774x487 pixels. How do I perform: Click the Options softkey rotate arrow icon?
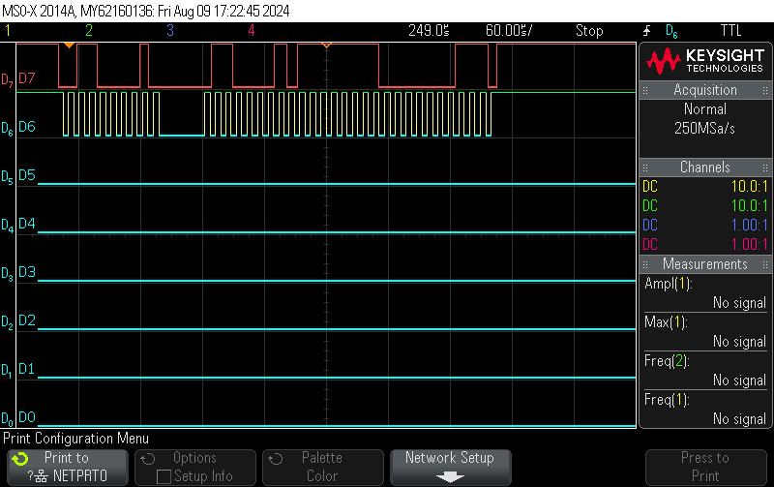pos(148,459)
